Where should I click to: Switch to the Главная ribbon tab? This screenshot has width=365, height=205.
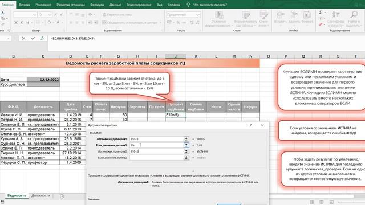click(7, 5)
